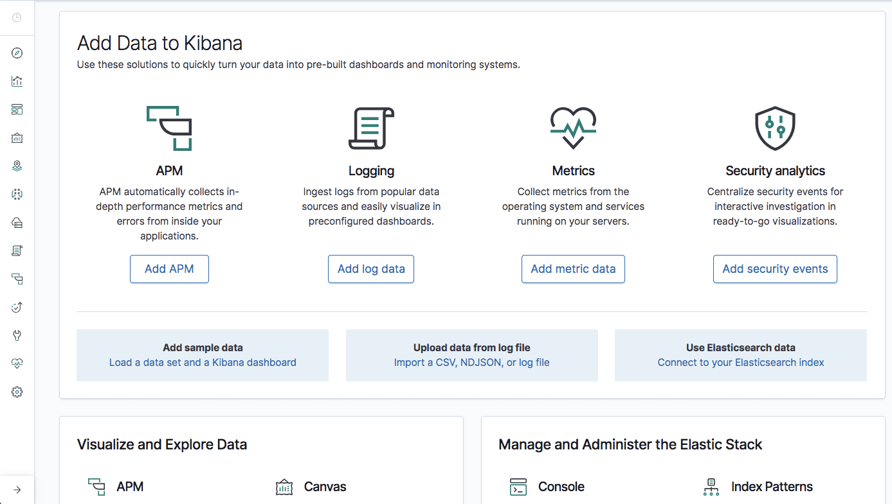This screenshot has height=504, width=892.
Task: Click the Add metric data button
Action: pyautogui.click(x=573, y=269)
